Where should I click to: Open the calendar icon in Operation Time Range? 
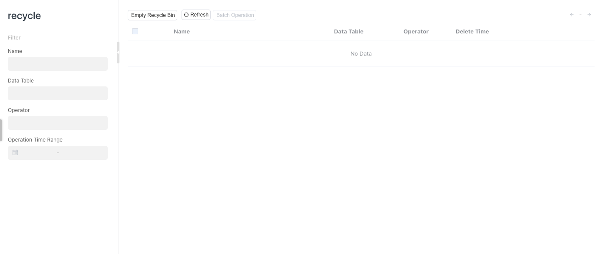pyautogui.click(x=15, y=153)
